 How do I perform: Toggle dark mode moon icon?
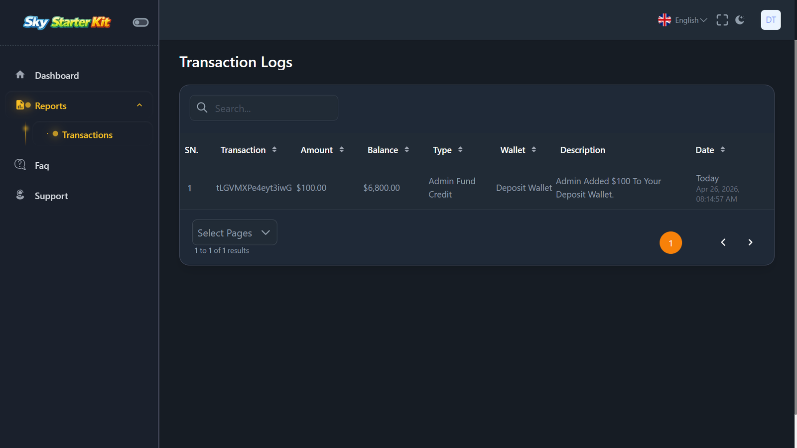[x=740, y=20]
